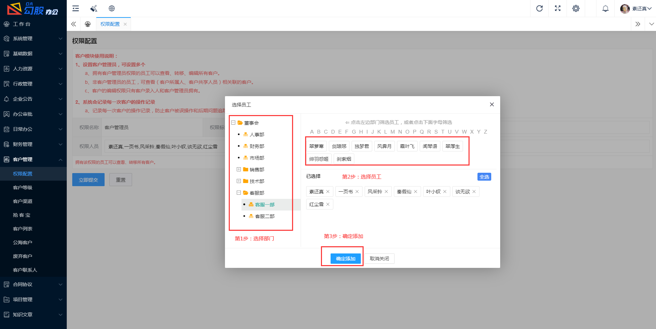Image resolution: width=656 pixels, height=329 pixels.
Task: Close the 权限配置 tab
Action: (x=125, y=24)
